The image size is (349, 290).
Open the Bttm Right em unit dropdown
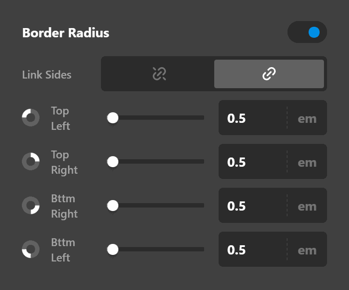(307, 206)
